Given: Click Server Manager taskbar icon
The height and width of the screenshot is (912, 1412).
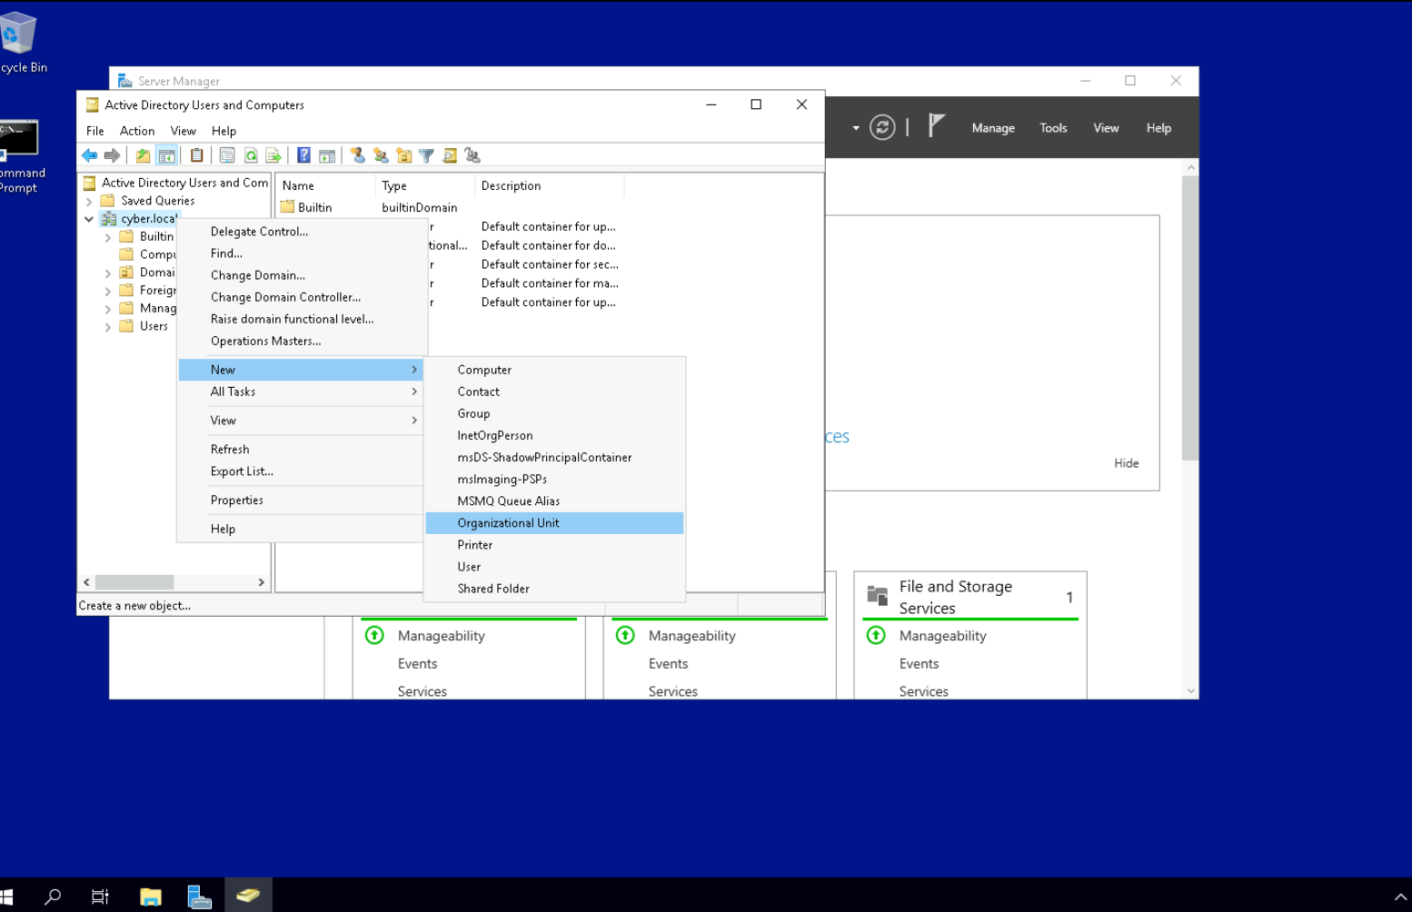Looking at the screenshot, I should click(199, 897).
